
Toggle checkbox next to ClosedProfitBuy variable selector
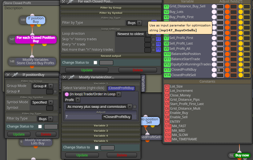(x=138, y=88)
